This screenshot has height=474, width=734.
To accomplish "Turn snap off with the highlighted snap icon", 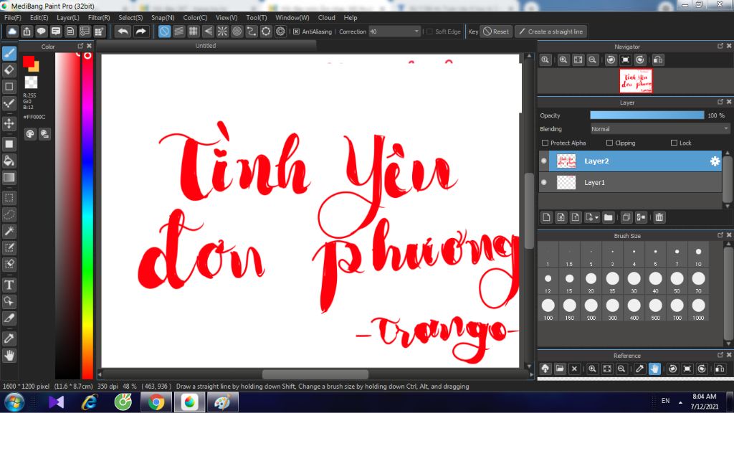I will [x=164, y=32].
